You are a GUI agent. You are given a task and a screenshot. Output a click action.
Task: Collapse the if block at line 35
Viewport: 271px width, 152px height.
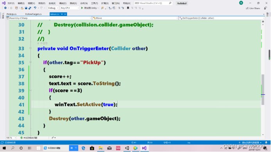(x=31, y=62)
